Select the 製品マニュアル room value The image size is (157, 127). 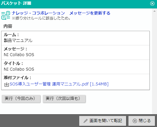(x=18, y=40)
